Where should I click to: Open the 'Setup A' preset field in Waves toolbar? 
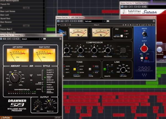[x=97, y=25]
